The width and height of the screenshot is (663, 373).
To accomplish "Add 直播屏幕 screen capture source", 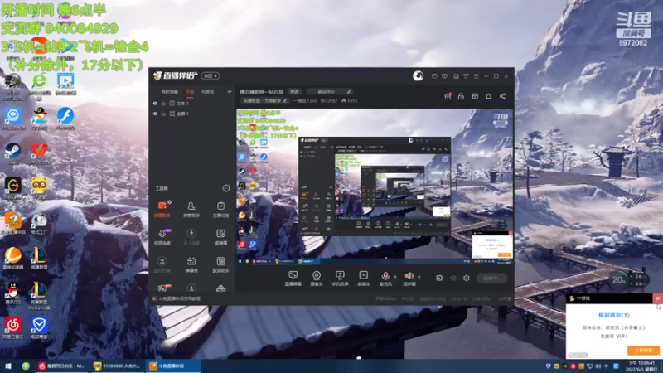I will (293, 279).
